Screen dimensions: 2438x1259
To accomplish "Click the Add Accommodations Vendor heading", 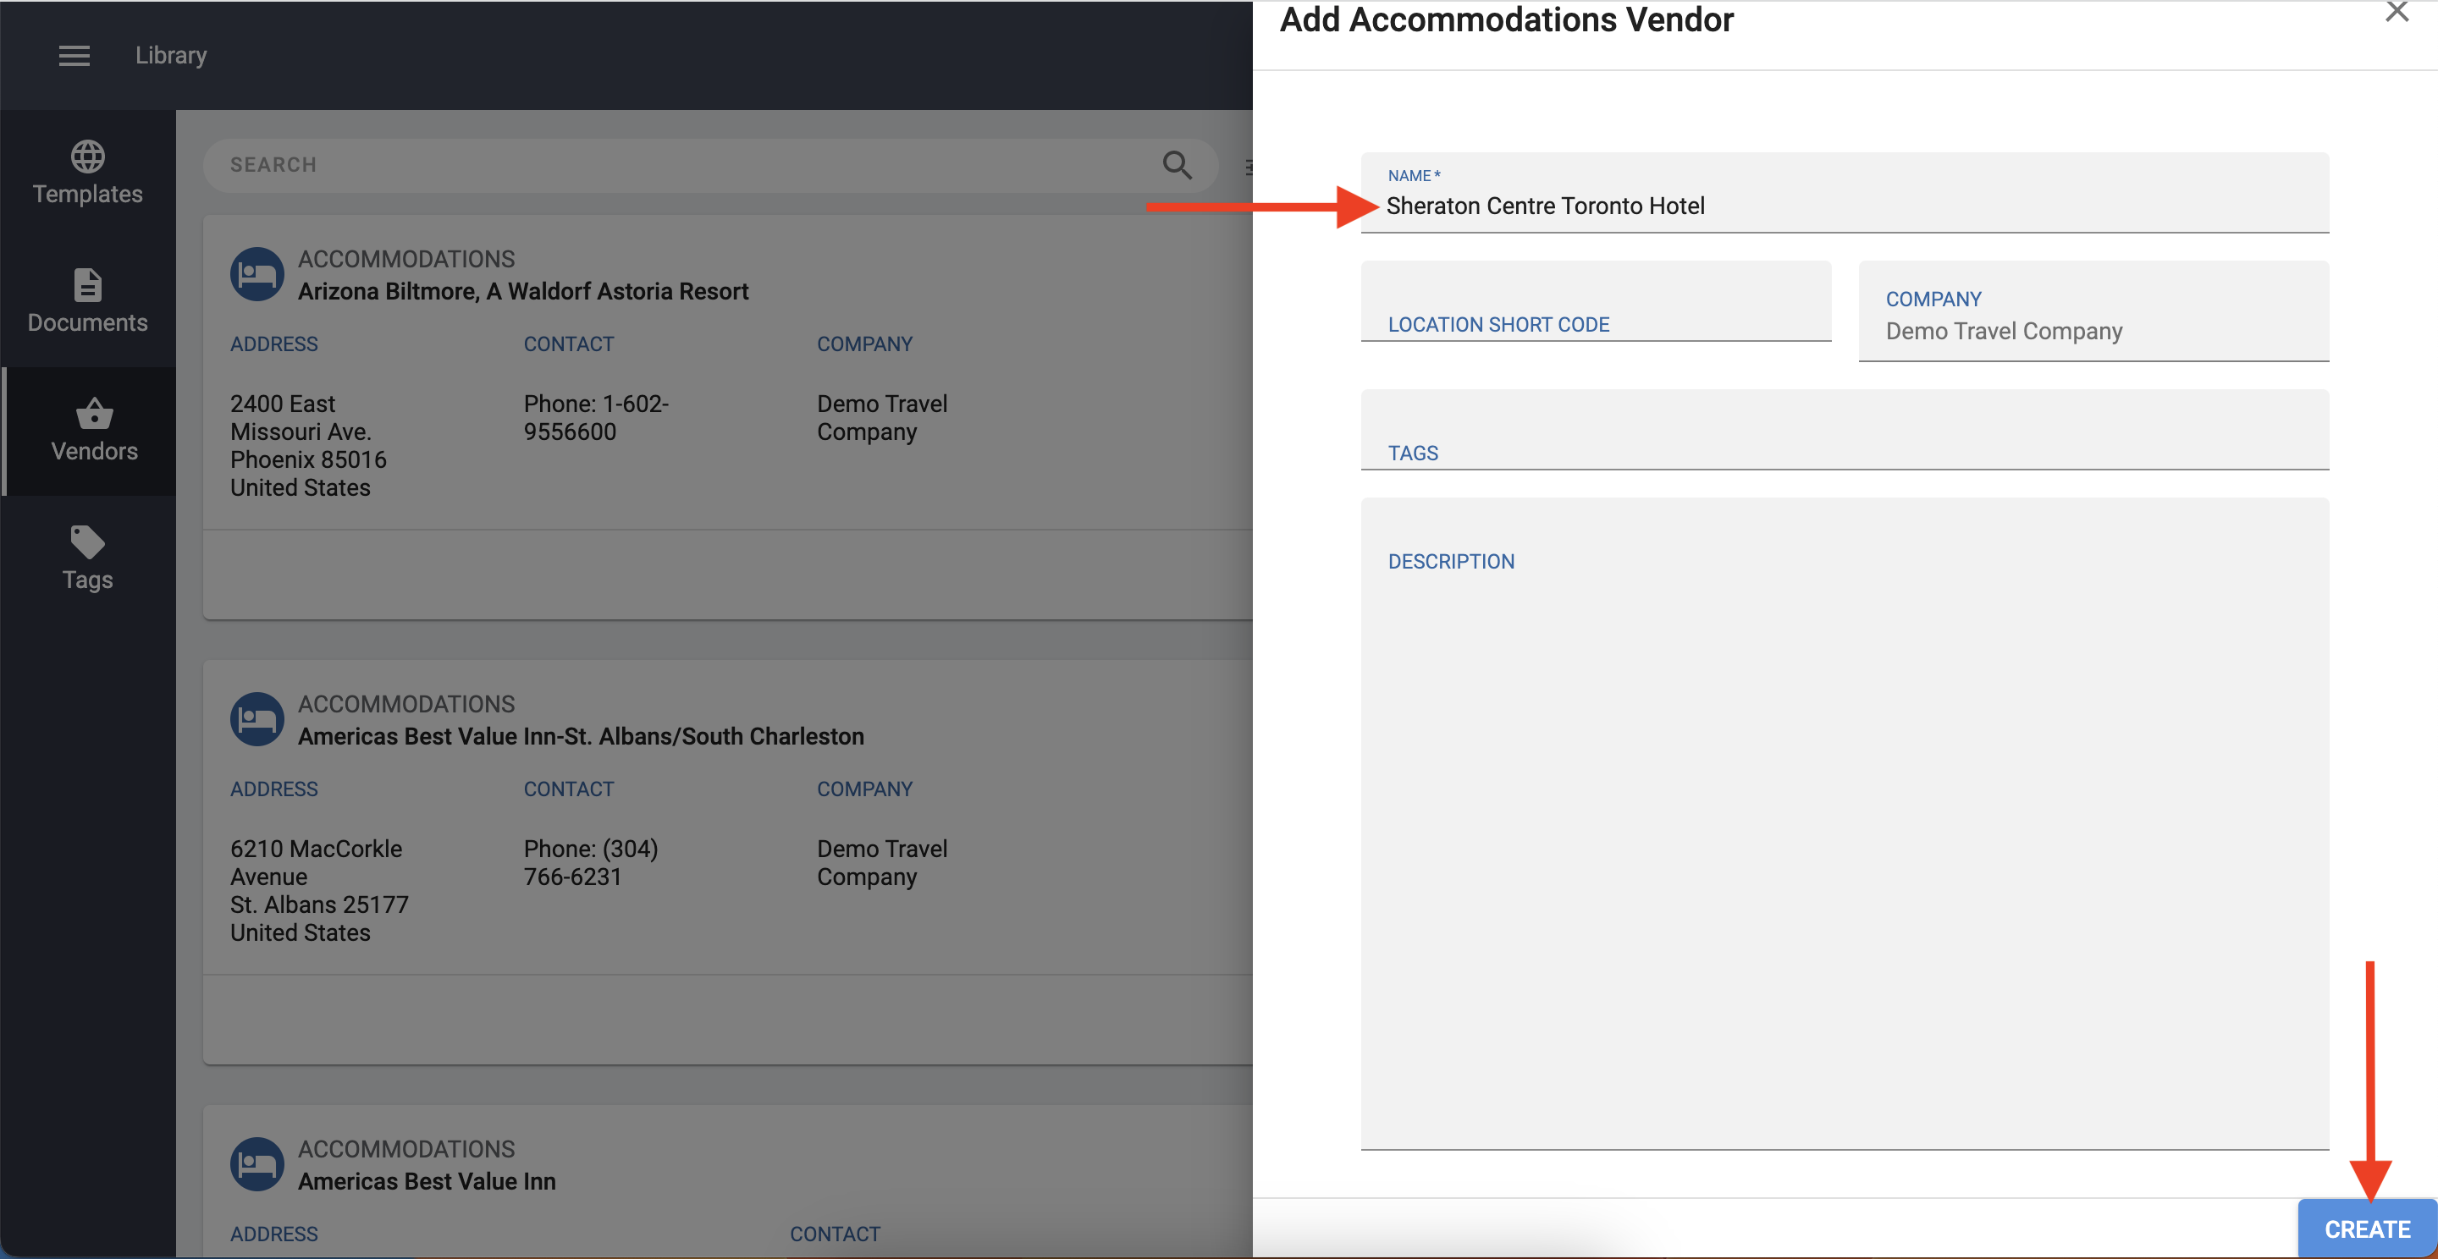I will point(1507,19).
